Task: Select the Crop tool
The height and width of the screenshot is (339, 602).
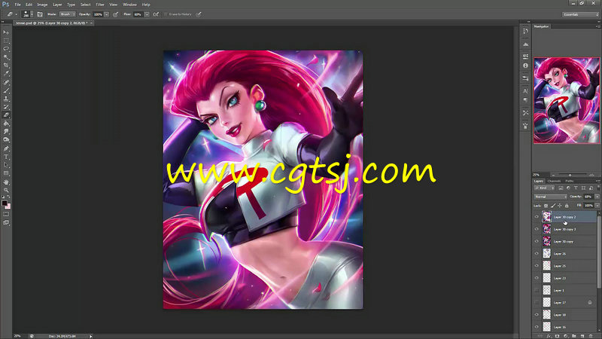Action: 6,66
